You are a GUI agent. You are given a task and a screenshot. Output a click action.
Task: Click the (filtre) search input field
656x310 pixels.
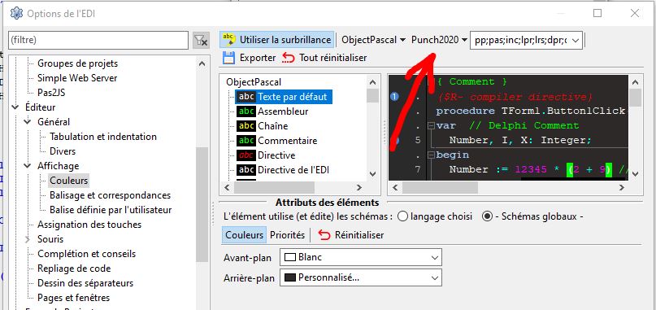pyautogui.click(x=98, y=40)
